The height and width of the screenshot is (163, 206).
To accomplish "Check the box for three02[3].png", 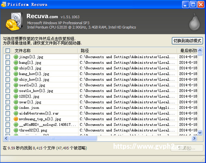I will point(8,130).
